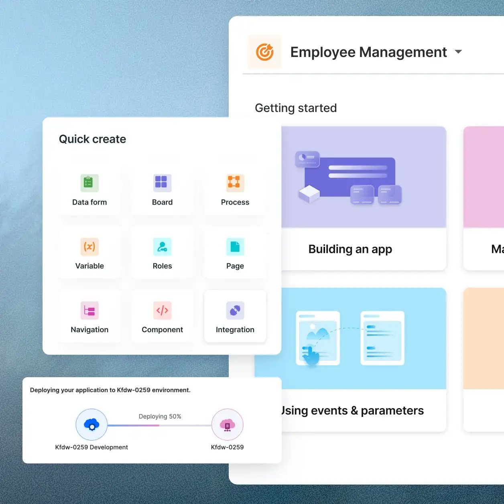The height and width of the screenshot is (504, 504).
Task: Select the Page document icon
Action: (x=235, y=246)
